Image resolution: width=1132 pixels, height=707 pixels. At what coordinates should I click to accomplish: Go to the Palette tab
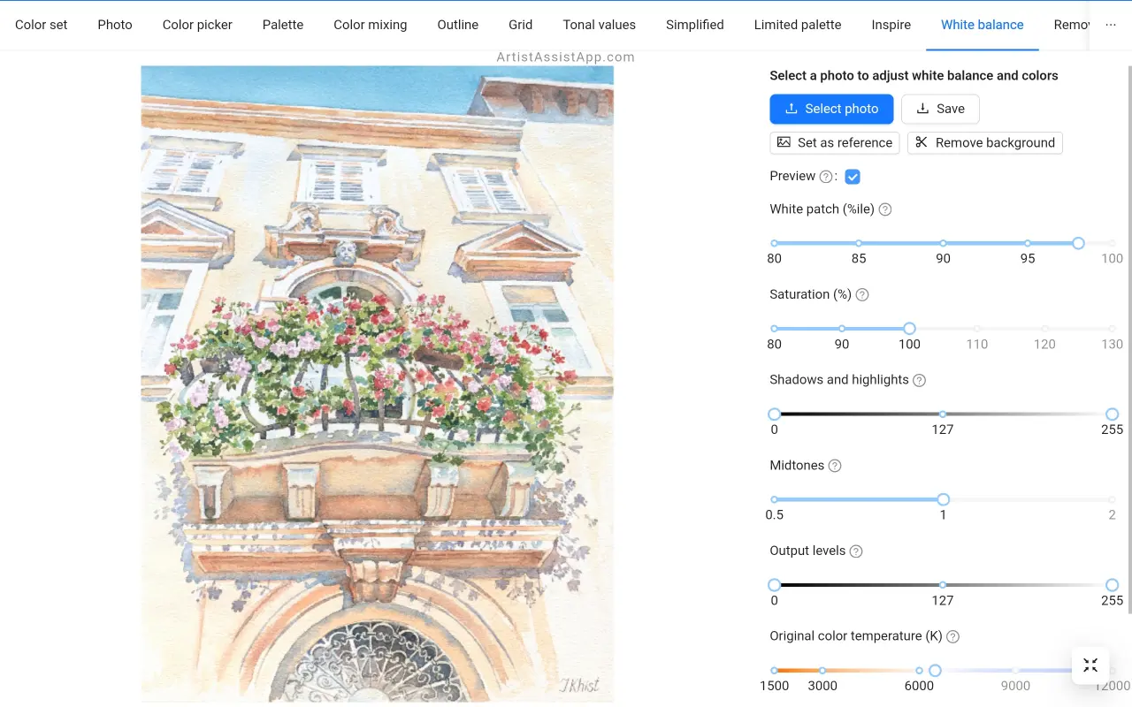click(x=283, y=25)
